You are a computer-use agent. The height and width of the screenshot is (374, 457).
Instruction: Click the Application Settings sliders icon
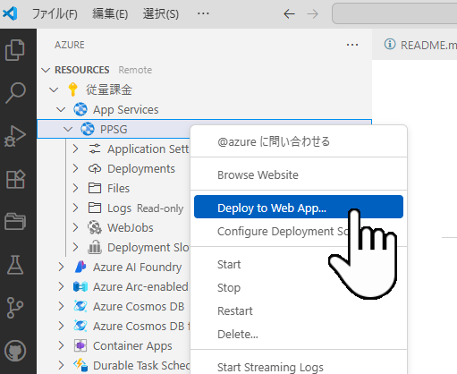[x=95, y=149]
